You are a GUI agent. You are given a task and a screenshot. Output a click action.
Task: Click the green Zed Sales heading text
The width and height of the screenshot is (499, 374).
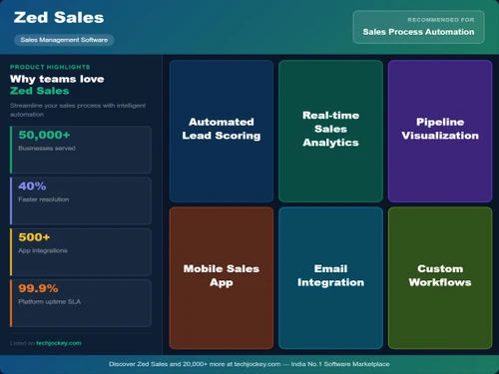(x=39, y=91)
